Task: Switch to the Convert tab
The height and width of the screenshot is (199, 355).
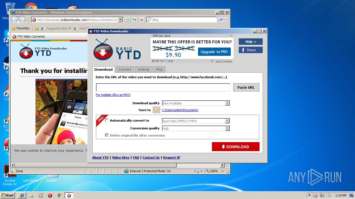Action: 125,69
